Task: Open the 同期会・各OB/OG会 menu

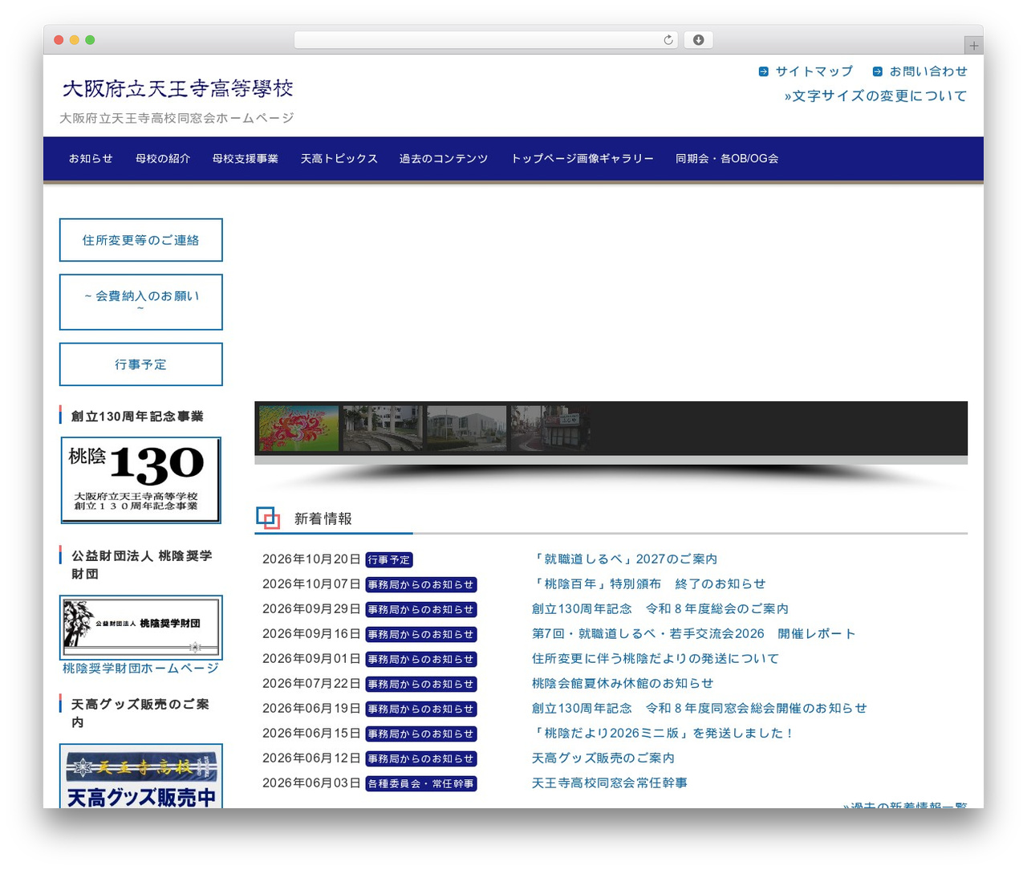Action: pos(727,159)
